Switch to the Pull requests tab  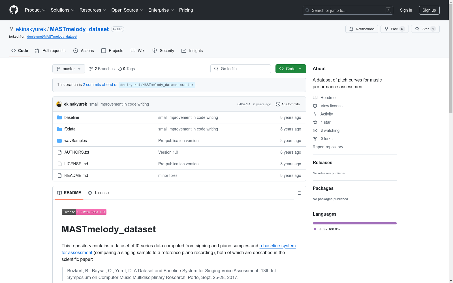[50, 51]
